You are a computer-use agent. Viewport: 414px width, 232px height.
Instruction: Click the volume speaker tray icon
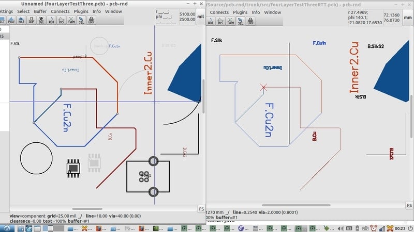[341, 228]
